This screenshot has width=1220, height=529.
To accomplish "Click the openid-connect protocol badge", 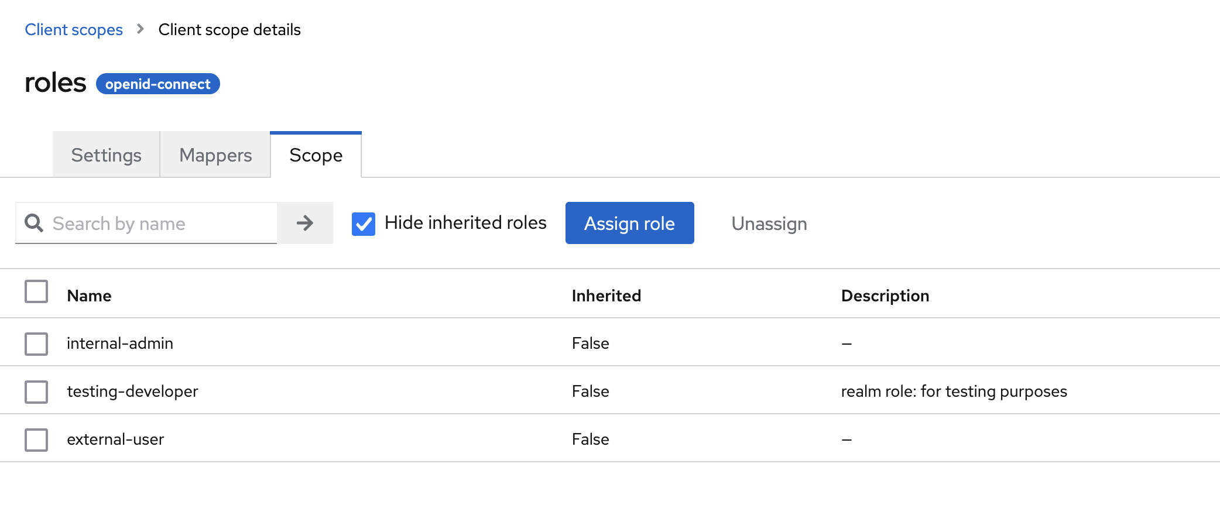I will (158, 84).
